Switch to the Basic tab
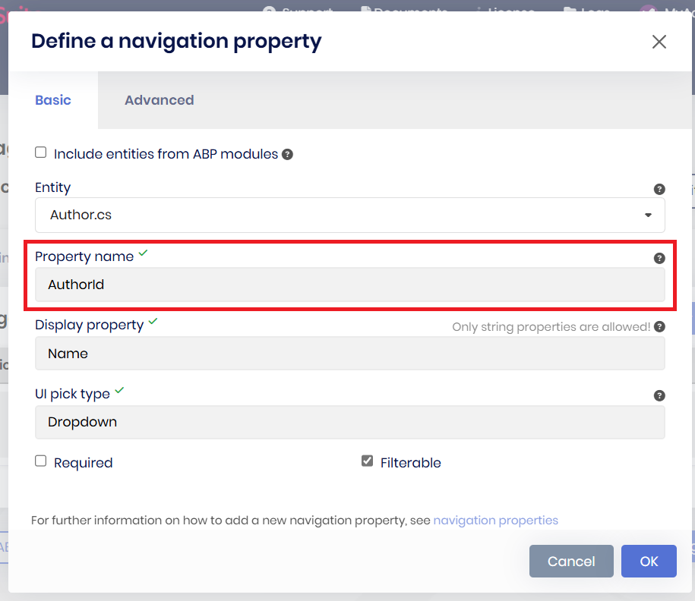695x601 pixels. click(x=53, y=100)
